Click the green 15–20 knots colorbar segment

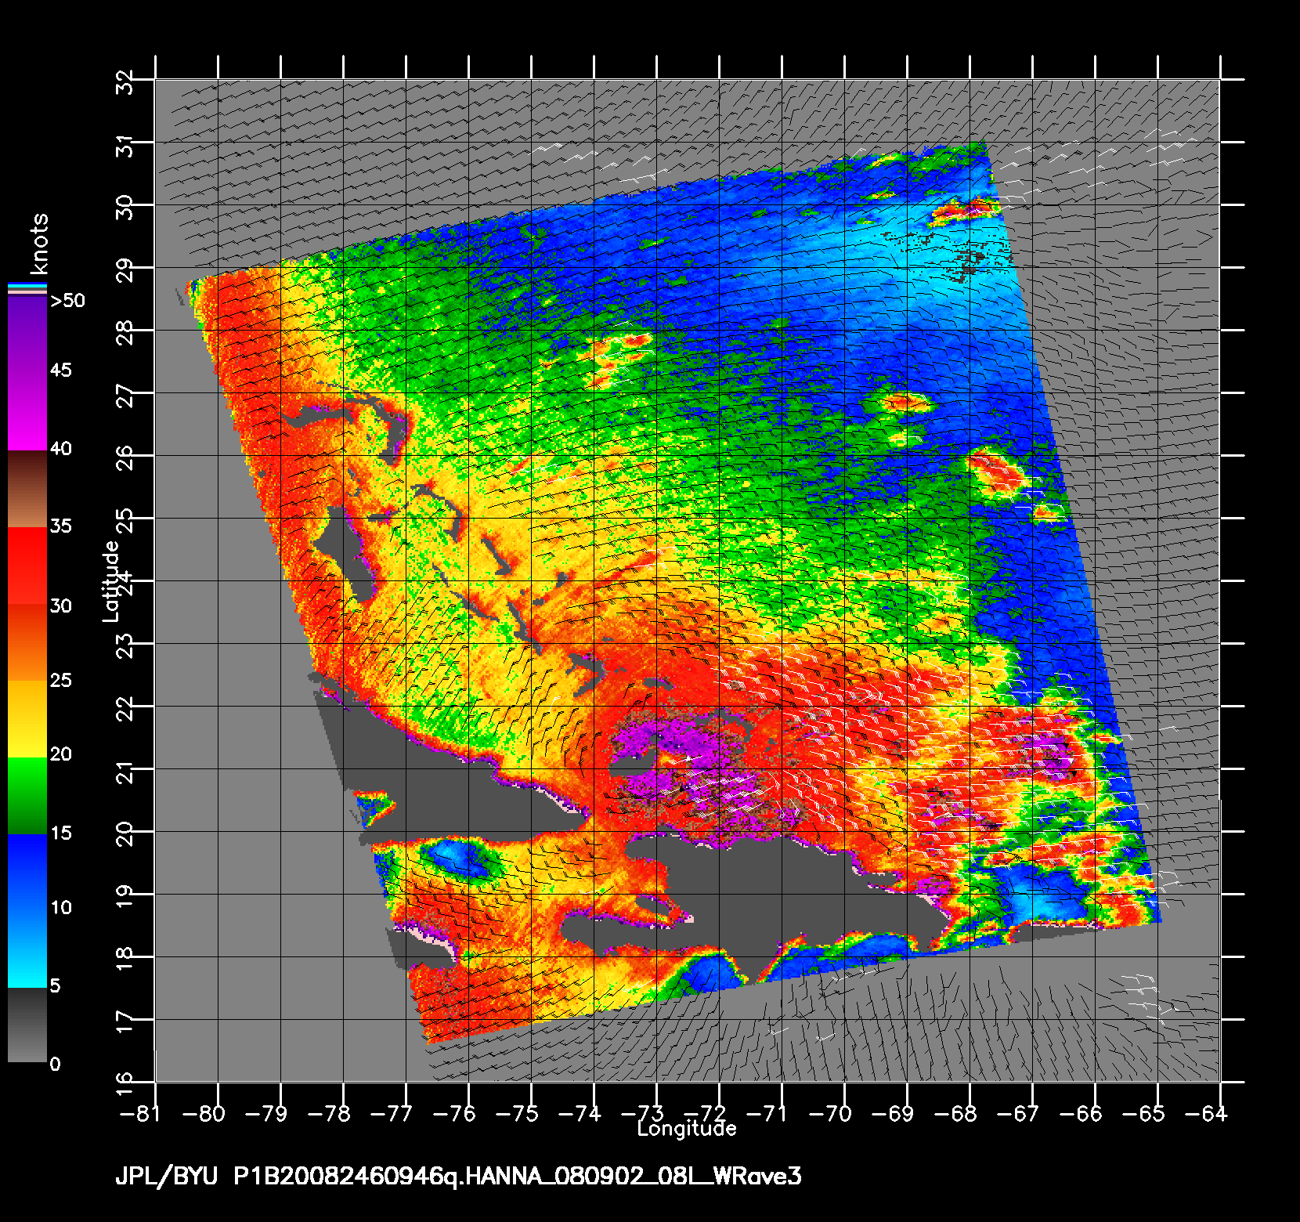point(27,796)
